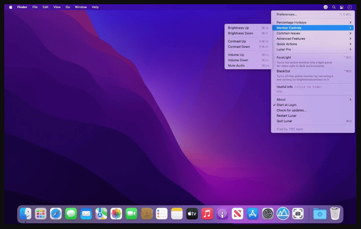Expand the Monitor Controls submenu
This screenshot has height=229, width=361.
tap(313, 28)
